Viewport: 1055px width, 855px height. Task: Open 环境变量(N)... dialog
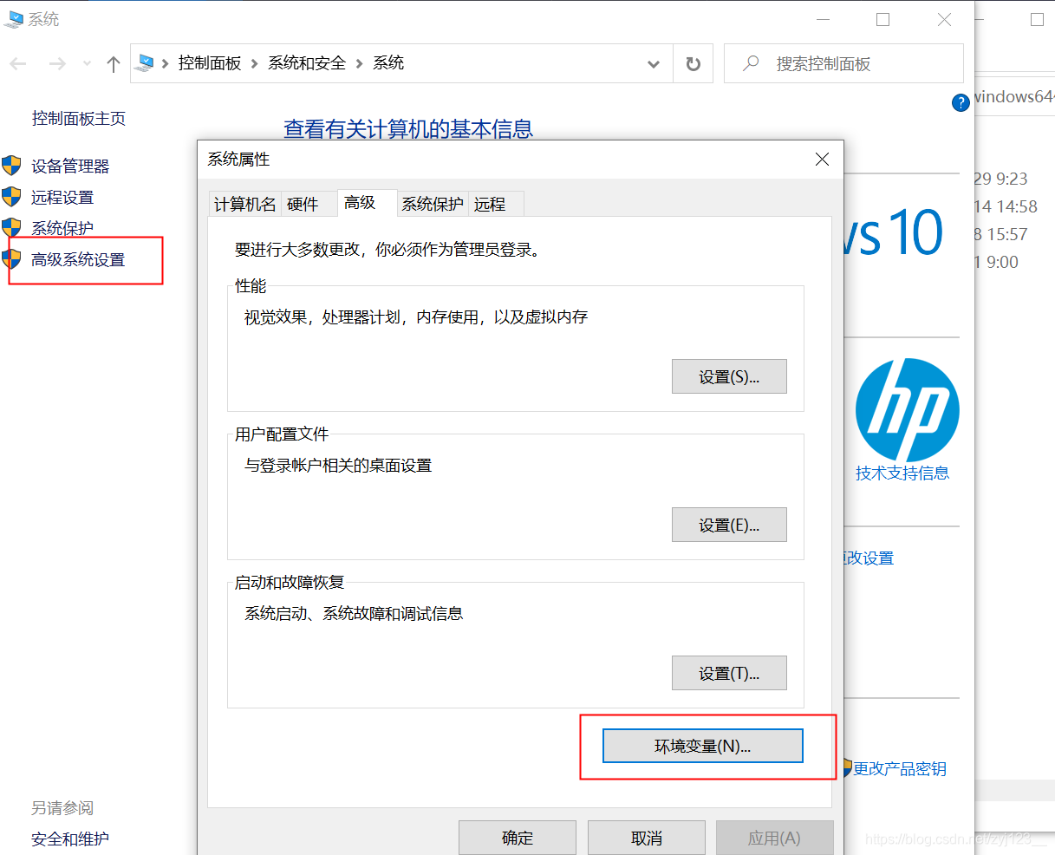point(703,746)
